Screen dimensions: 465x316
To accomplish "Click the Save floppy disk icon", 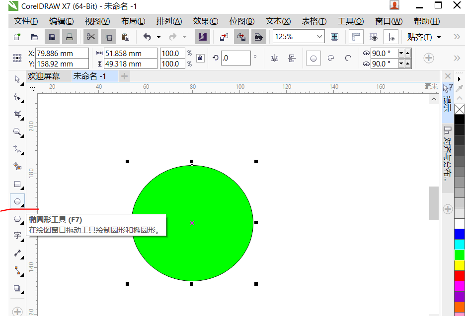I will click(52, 37).
